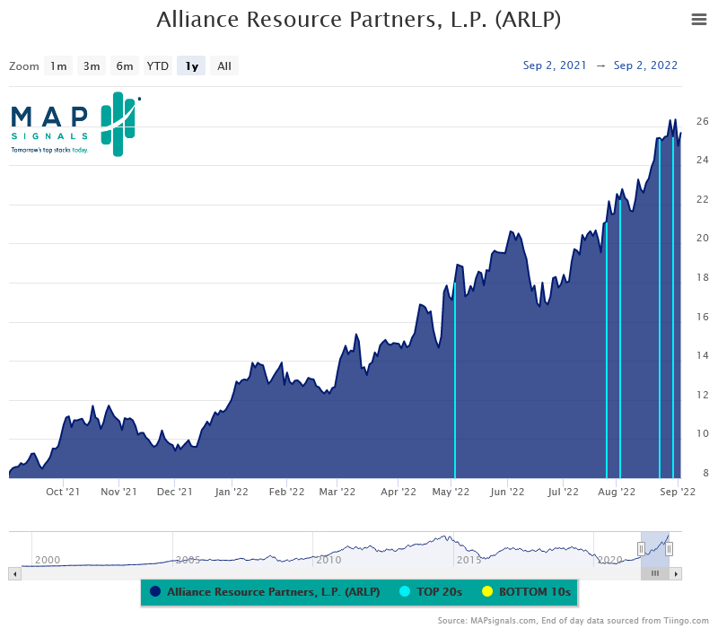Click the 2000 label in the navigator

tap(48, 560)
